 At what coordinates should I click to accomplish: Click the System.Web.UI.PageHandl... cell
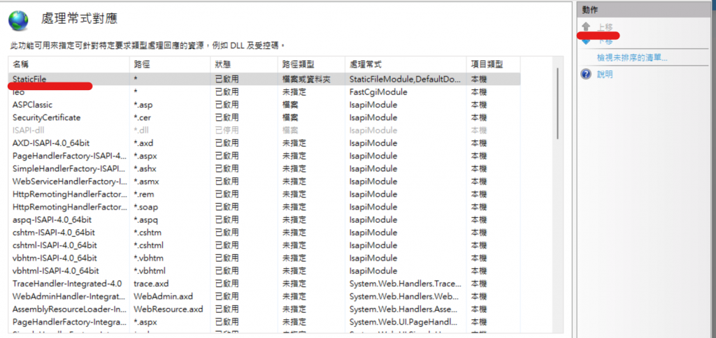point(404,322)
